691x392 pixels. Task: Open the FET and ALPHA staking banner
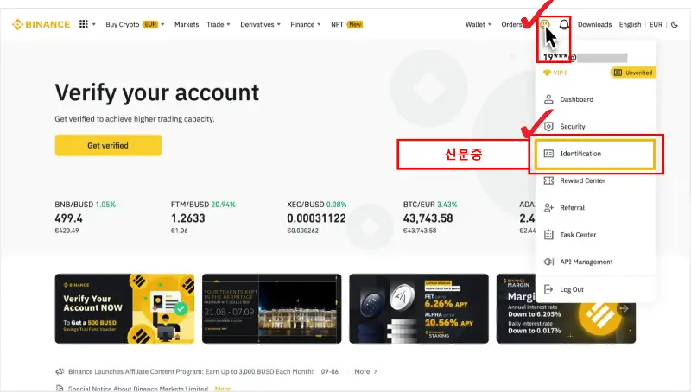click(x=419, y=309)
